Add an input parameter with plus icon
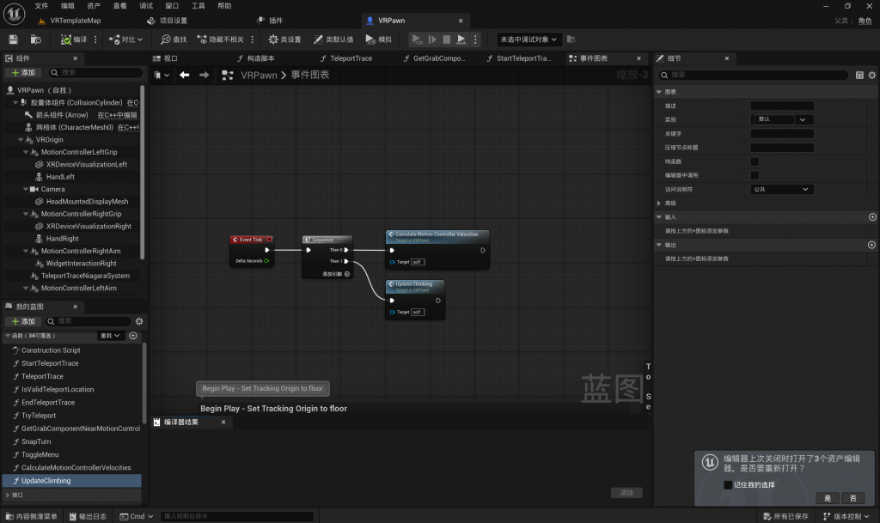The height and width of the screenshot is (523, 880). coord(872,217)
